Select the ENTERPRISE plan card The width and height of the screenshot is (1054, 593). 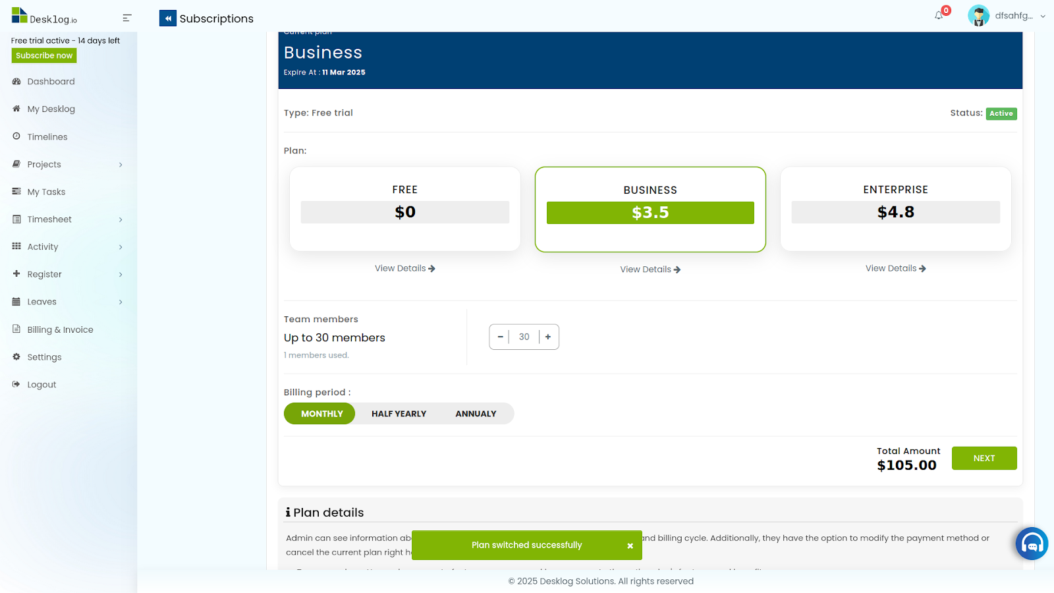pos(896,209)
